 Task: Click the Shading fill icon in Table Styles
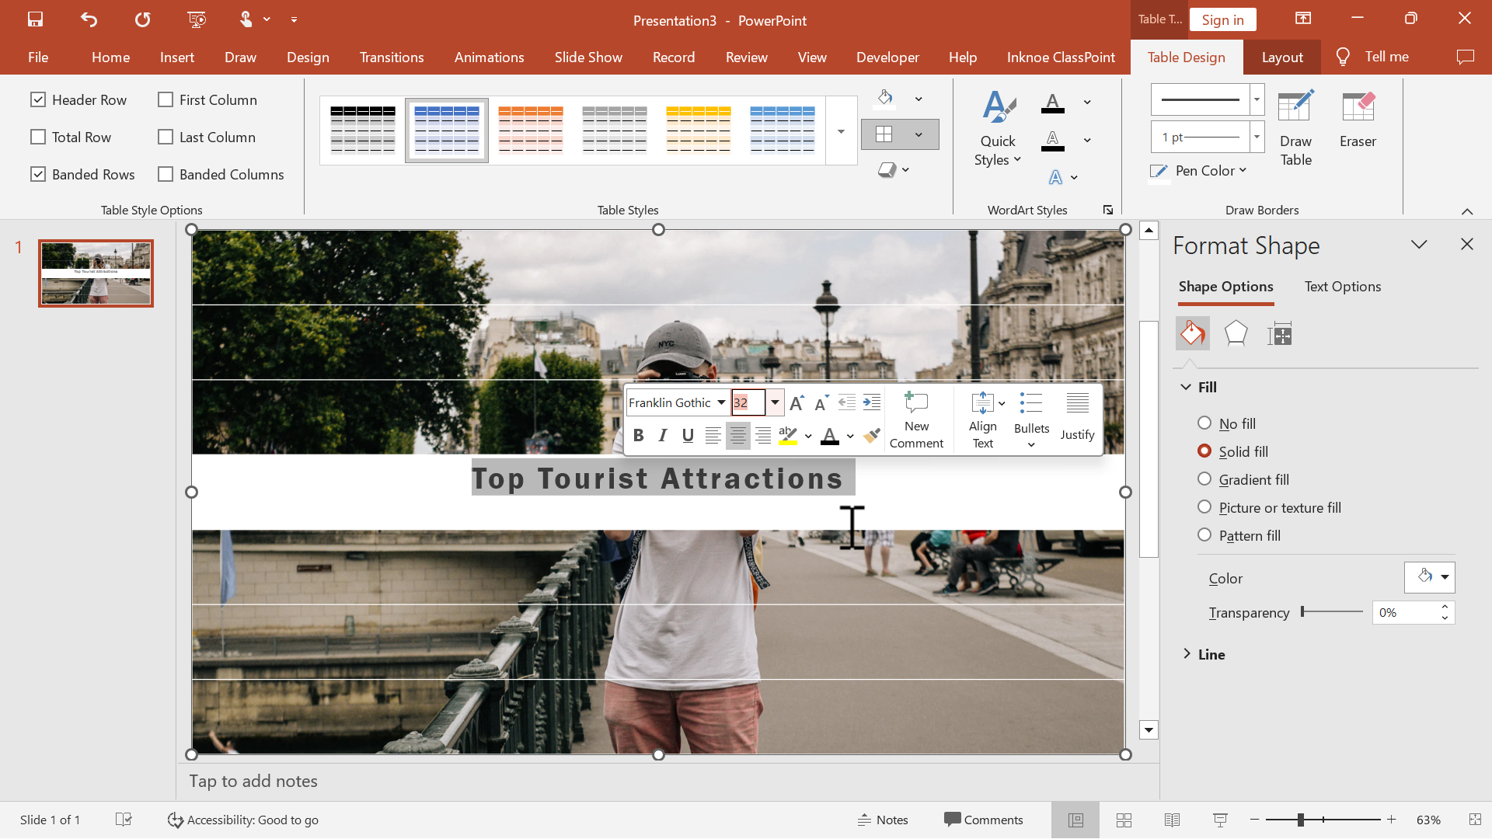885,97
